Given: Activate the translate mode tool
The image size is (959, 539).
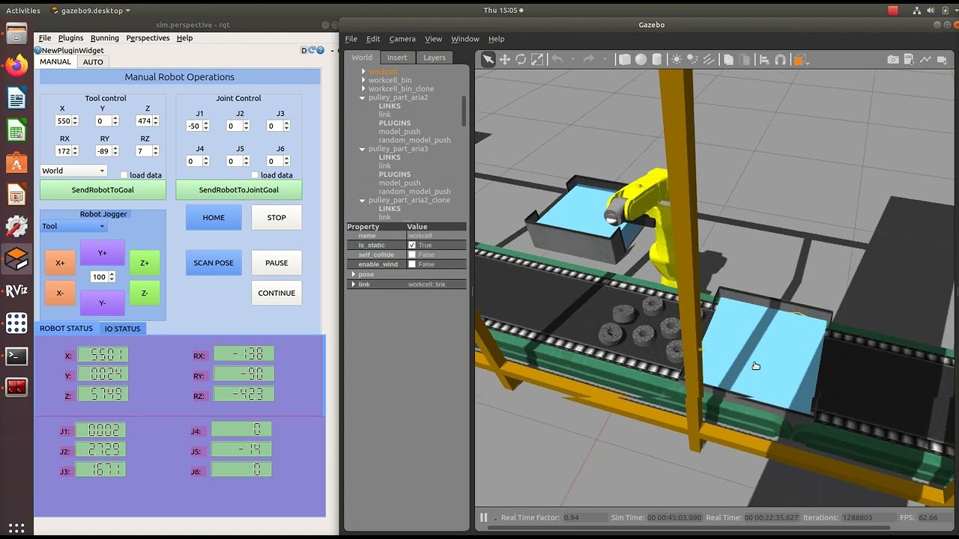Looking at the screenshot, I should pos(504,60).
